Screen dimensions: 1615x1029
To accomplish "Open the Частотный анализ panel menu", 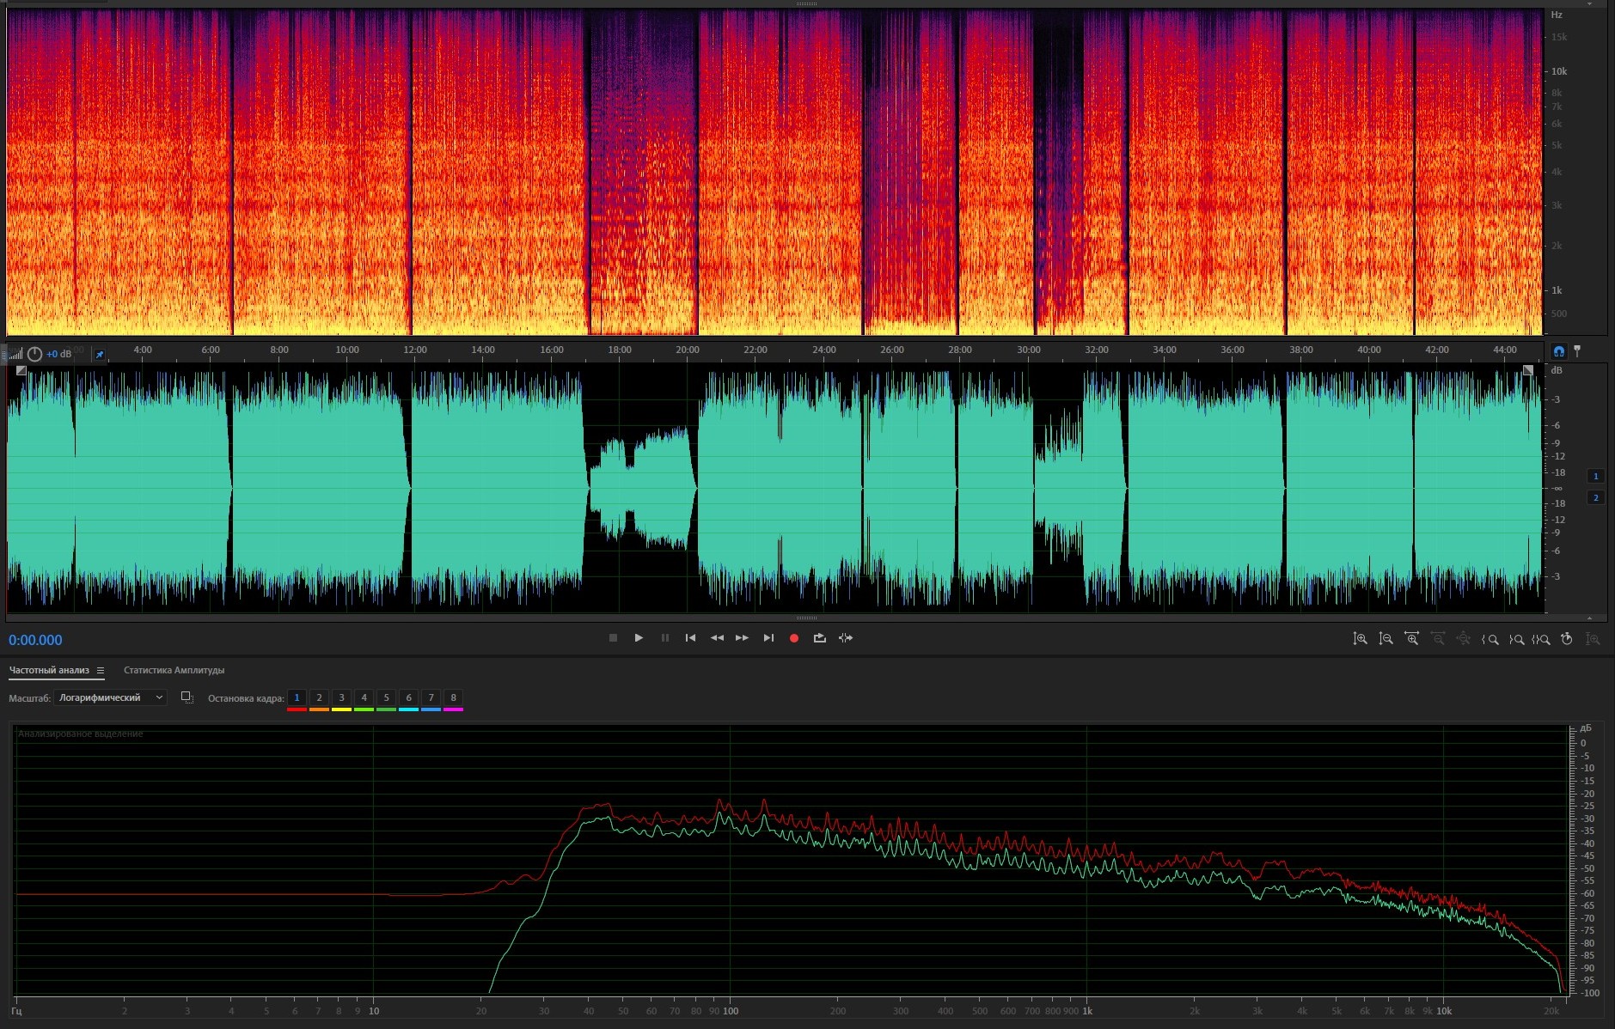I will tap(101, 671).
